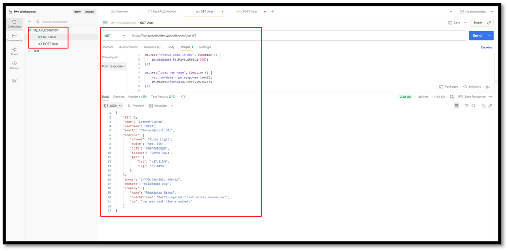Collapse the My_API_Collection folder
Image resolution: width=508 pixels, height=251 pixels.
(x=29, y=30)
